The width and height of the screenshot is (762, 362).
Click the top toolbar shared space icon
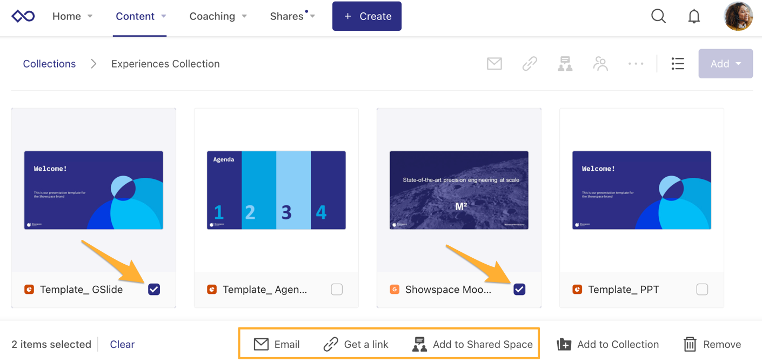(565, 64)
